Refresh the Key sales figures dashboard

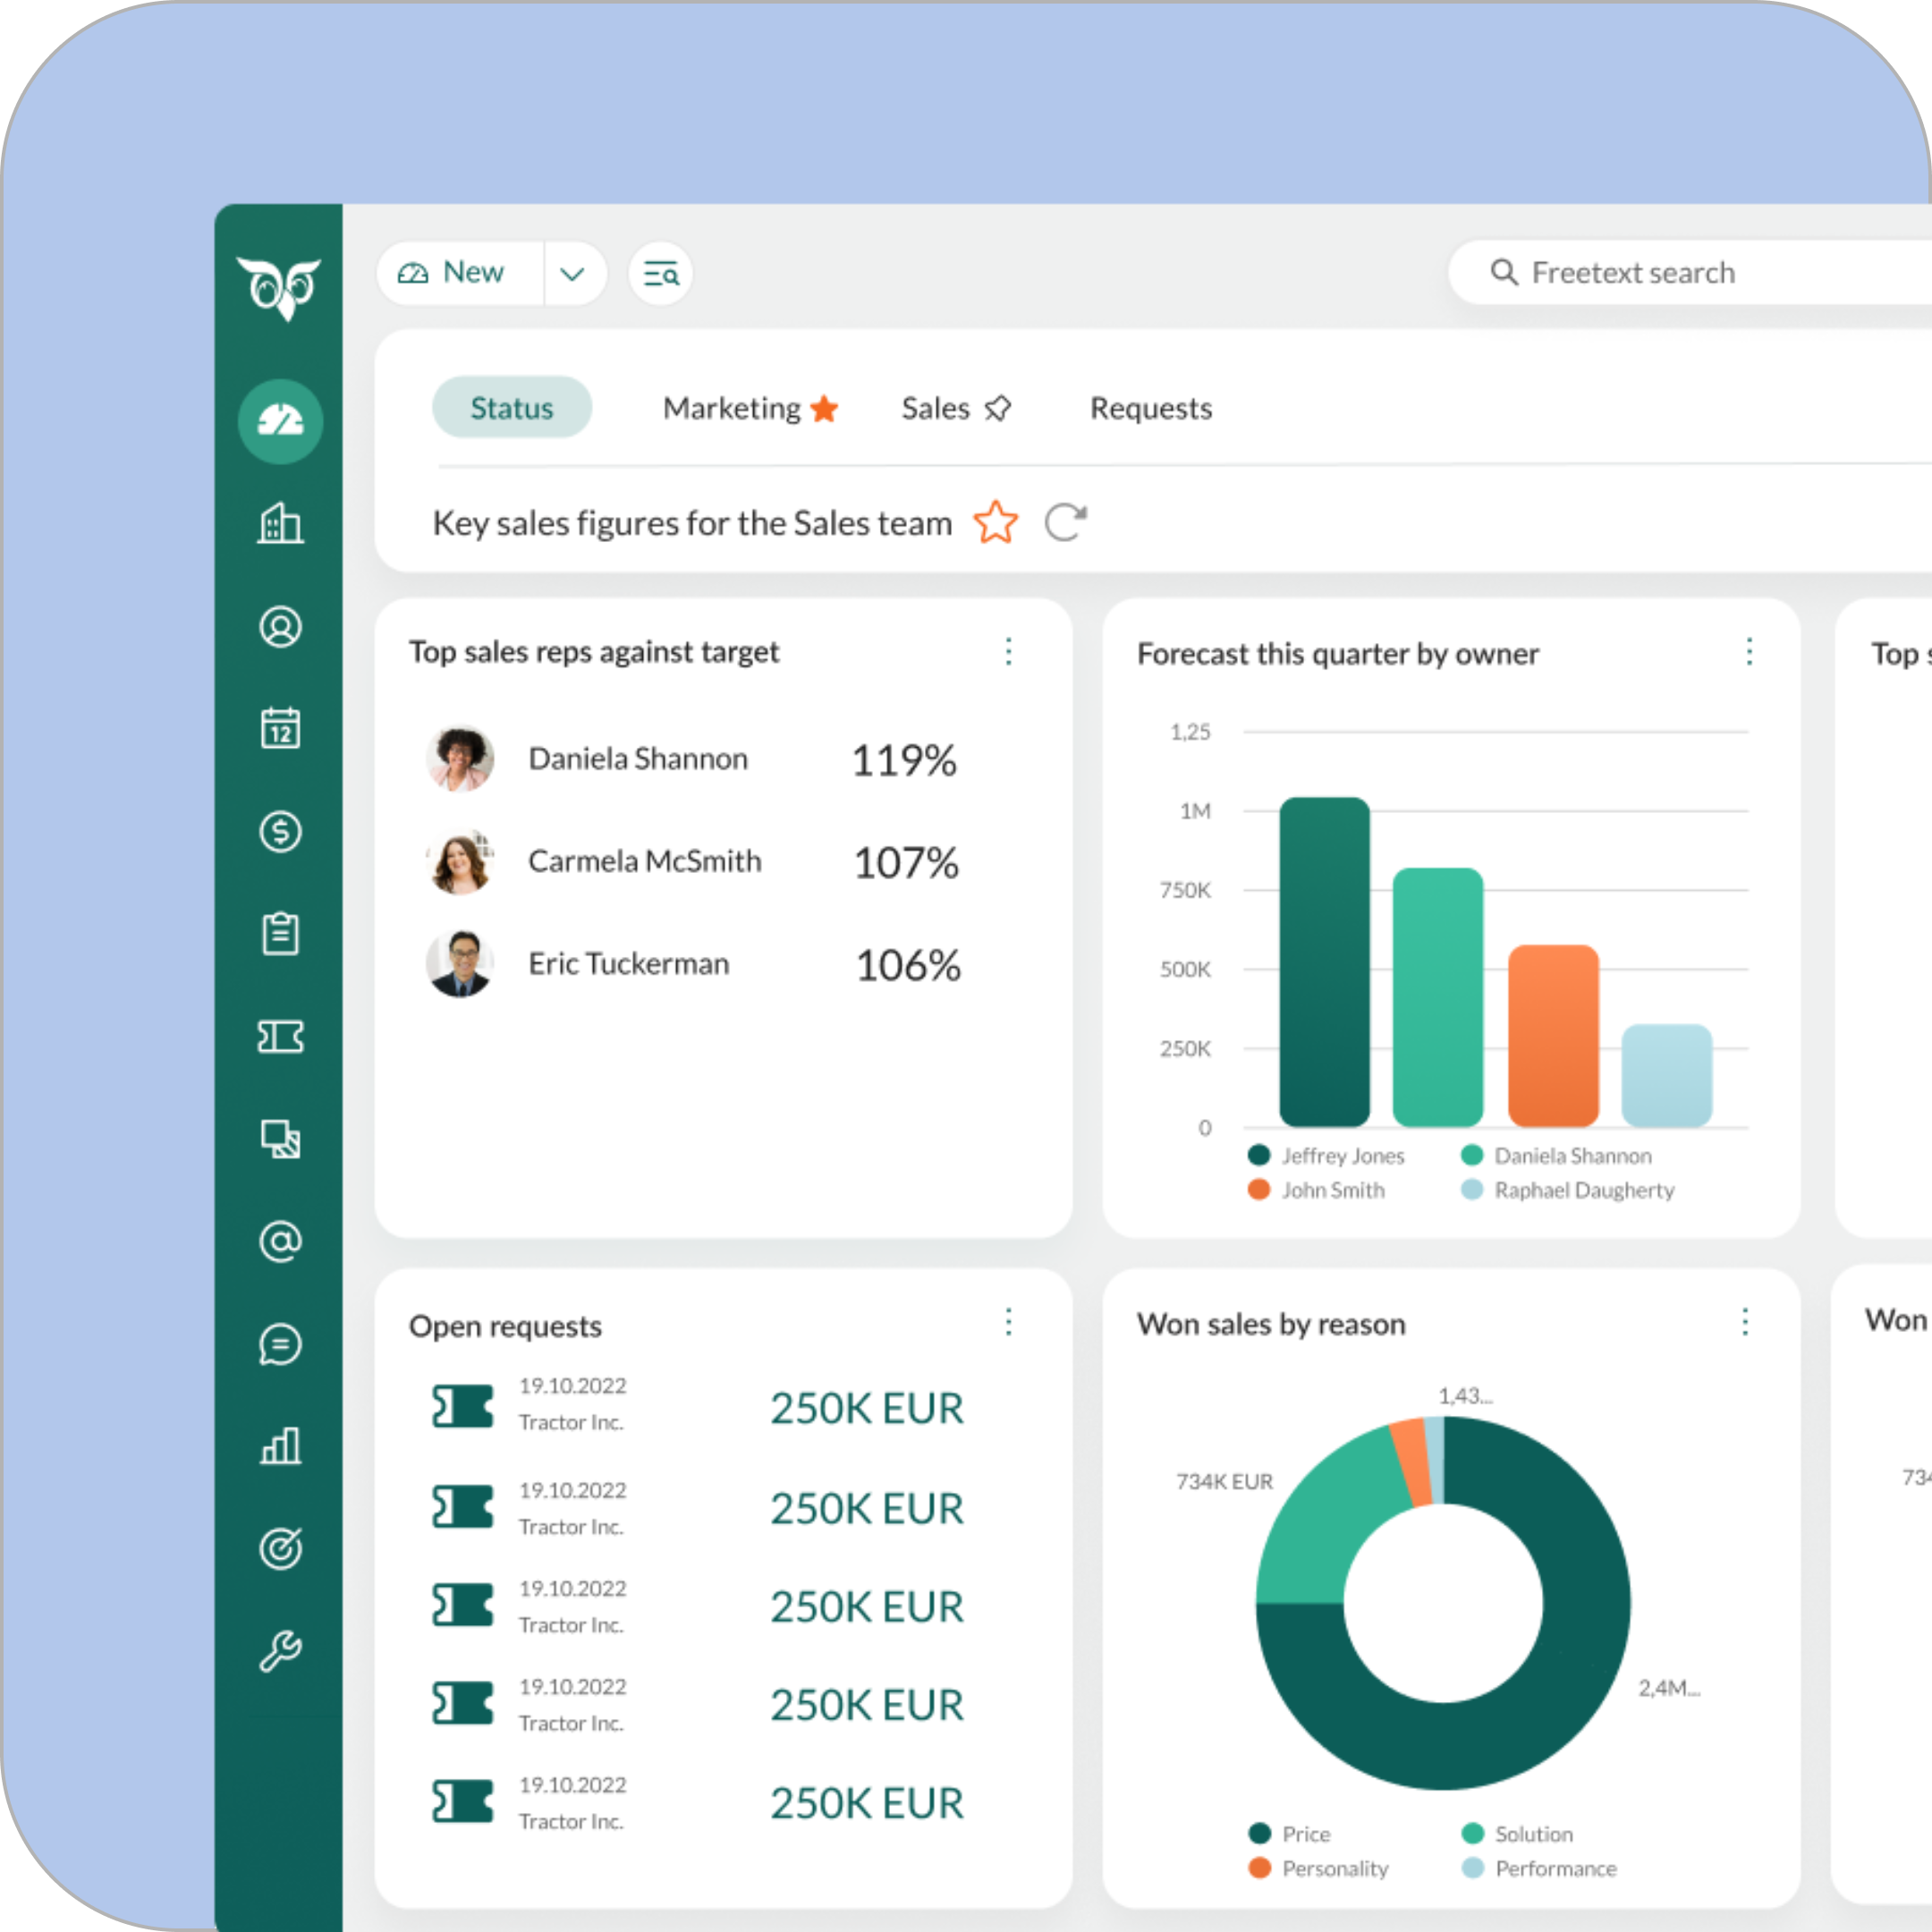tap(1065, 522)
